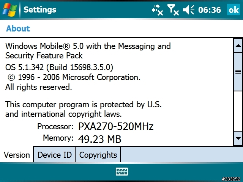The image size is (243, 182).
Task: Click the 'This computer program is protected' line
Action: [x=84, y=105]
